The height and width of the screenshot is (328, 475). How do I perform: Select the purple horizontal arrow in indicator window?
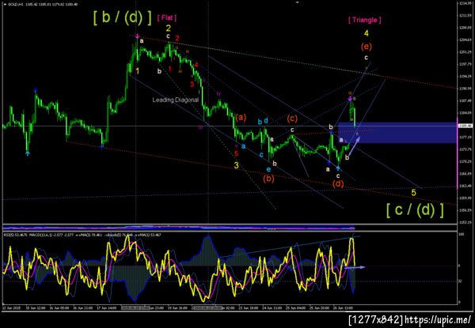(x=355, y=267)
